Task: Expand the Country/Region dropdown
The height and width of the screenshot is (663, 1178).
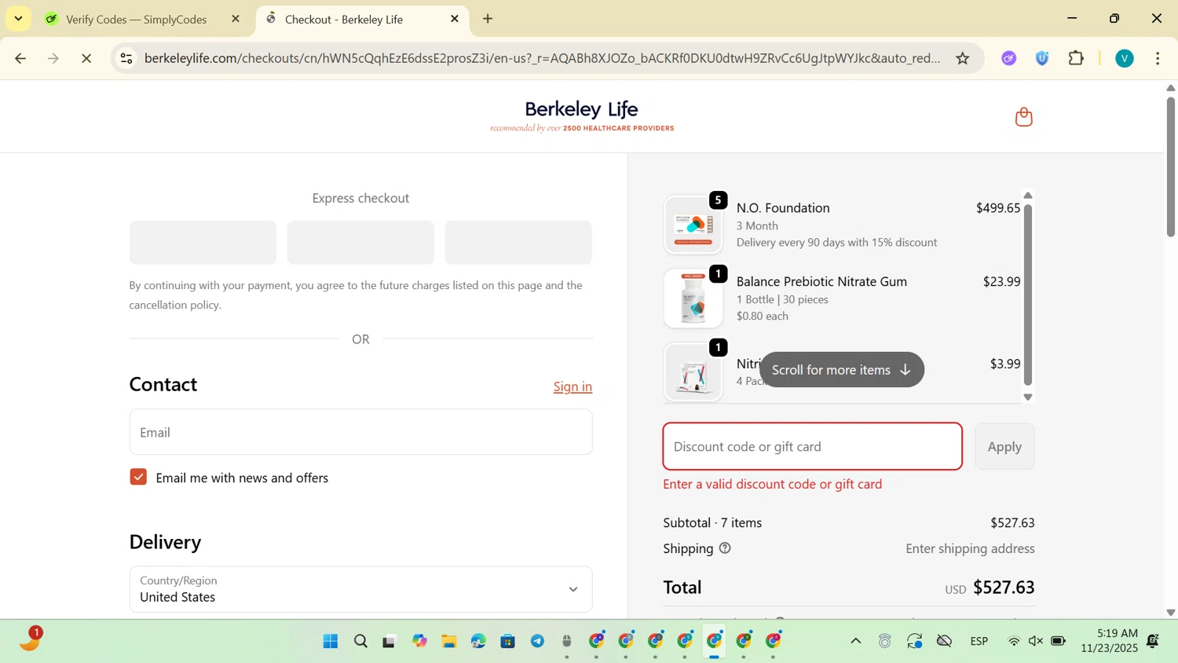Action: click(360, 589)
